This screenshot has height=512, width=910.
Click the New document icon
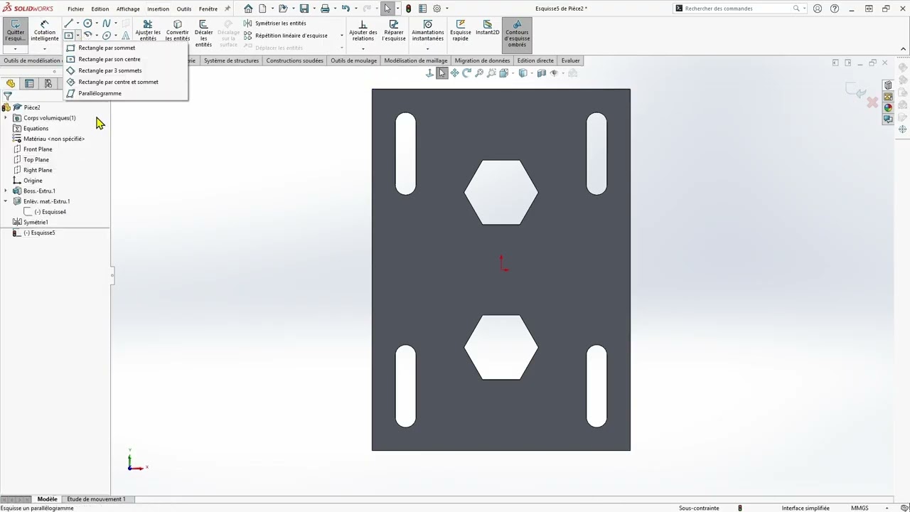tap(262, 9)
